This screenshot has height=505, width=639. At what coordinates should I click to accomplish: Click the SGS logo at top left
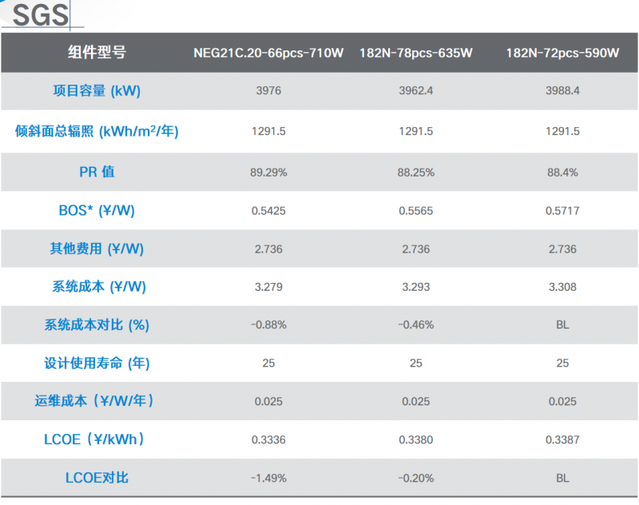pos(40,15)
